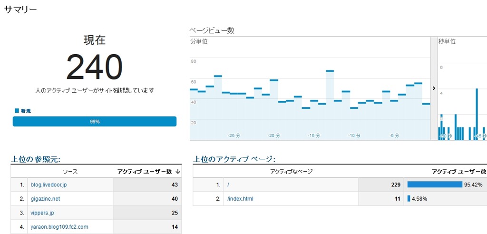Click the small 4.58% bar
Viewport: 487px width, 234px height.
pos(409,199)
